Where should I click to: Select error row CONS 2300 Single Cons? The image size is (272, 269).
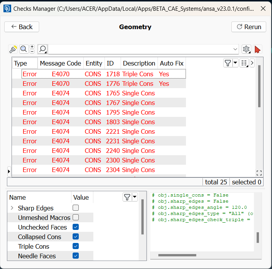coord(99,160)
